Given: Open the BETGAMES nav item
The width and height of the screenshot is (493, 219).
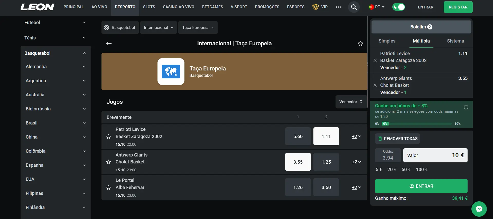Looking at the screenshot, I should (x=212, y=7).
